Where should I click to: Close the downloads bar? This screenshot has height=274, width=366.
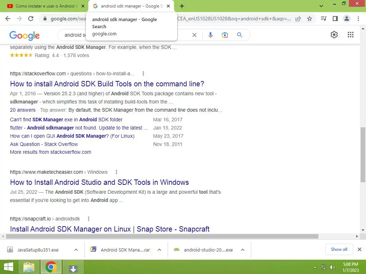tap(360, 249)
